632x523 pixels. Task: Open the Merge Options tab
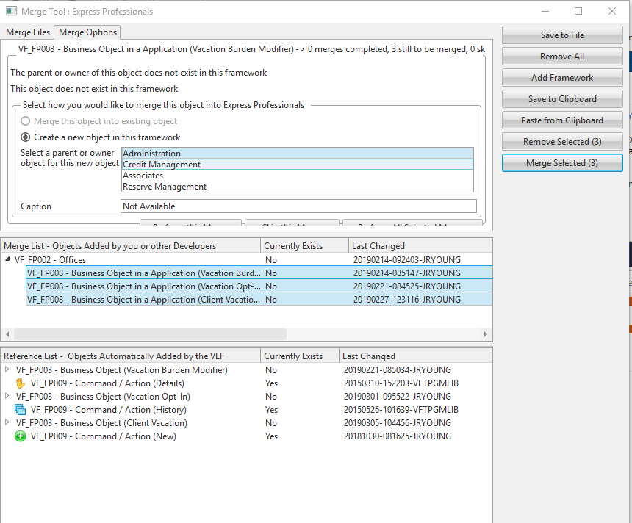point(87,32)
